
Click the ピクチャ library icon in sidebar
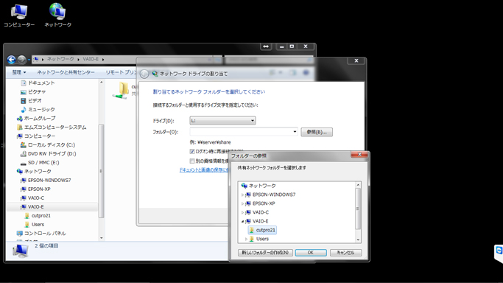(x=24, y=92)
